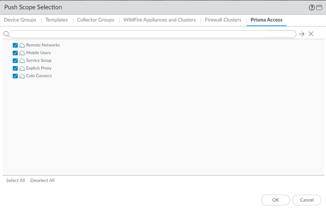Disable the Colo Connect checkbox
The image size is (326, 210).
coord(15,76)
